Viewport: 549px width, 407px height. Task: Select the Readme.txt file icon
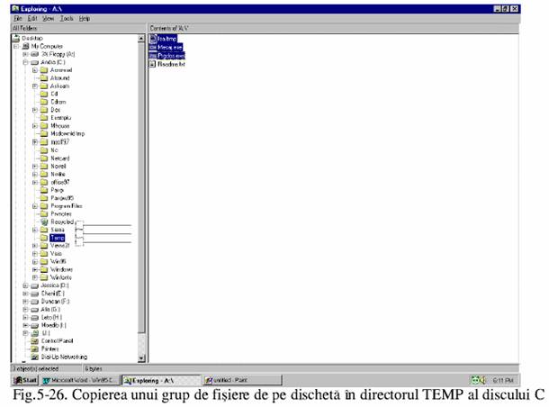click(154, 65)
